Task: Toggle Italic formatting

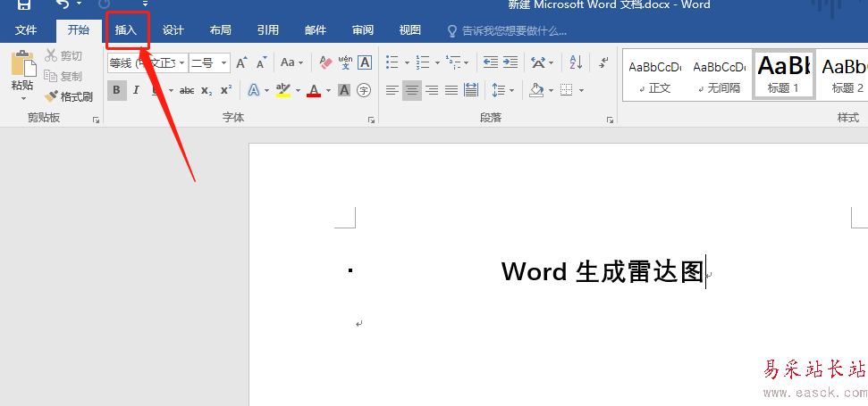Action: pyautogui.click(x=136, y=90)
